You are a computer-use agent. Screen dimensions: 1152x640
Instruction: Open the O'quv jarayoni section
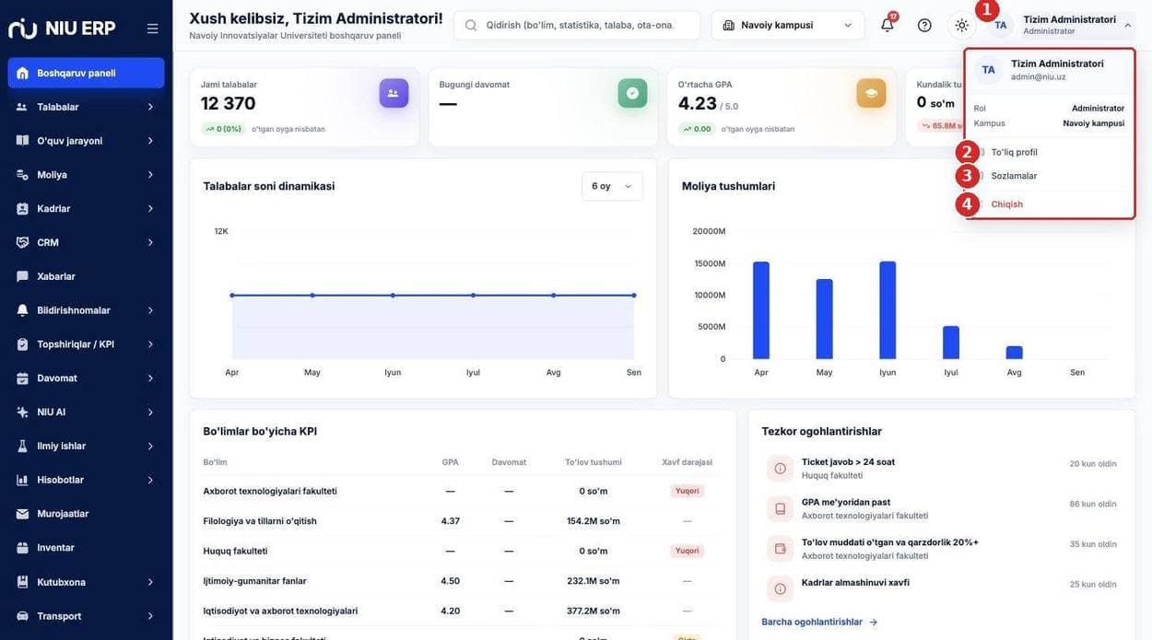pos(87,141)
